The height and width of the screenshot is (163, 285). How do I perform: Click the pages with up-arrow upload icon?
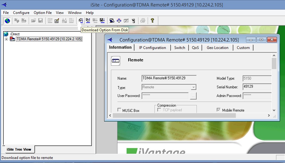point(88,20)
